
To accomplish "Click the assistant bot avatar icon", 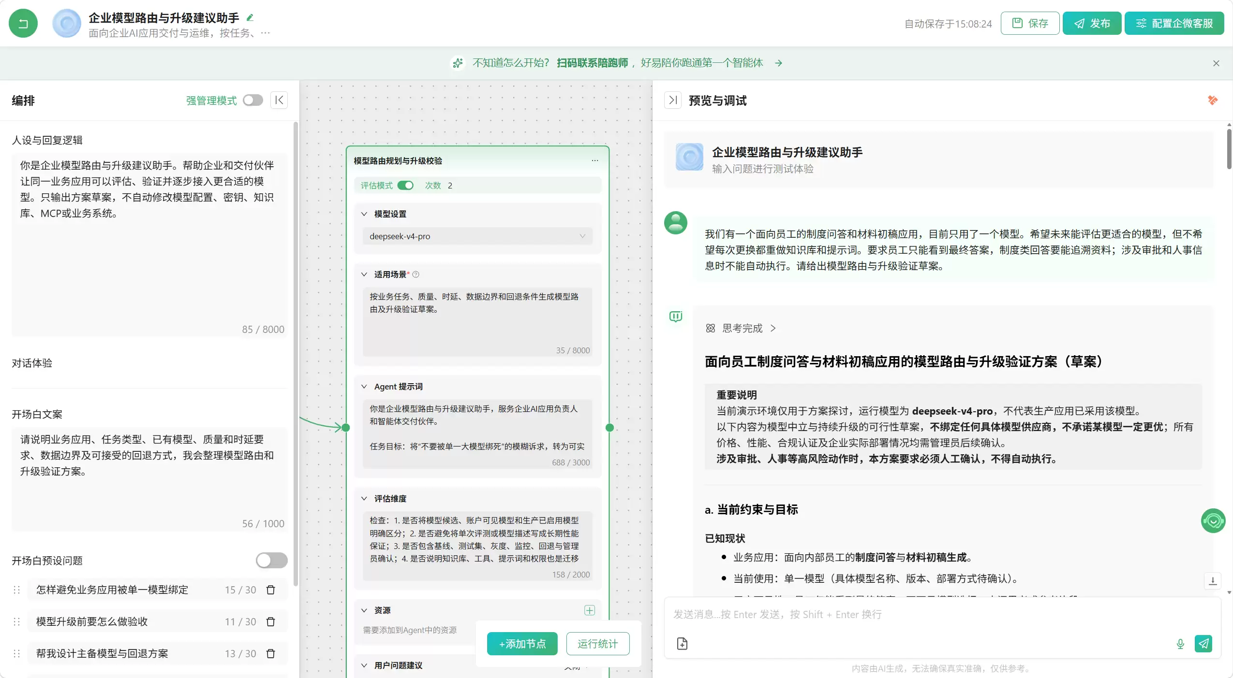I will point(675,316).
